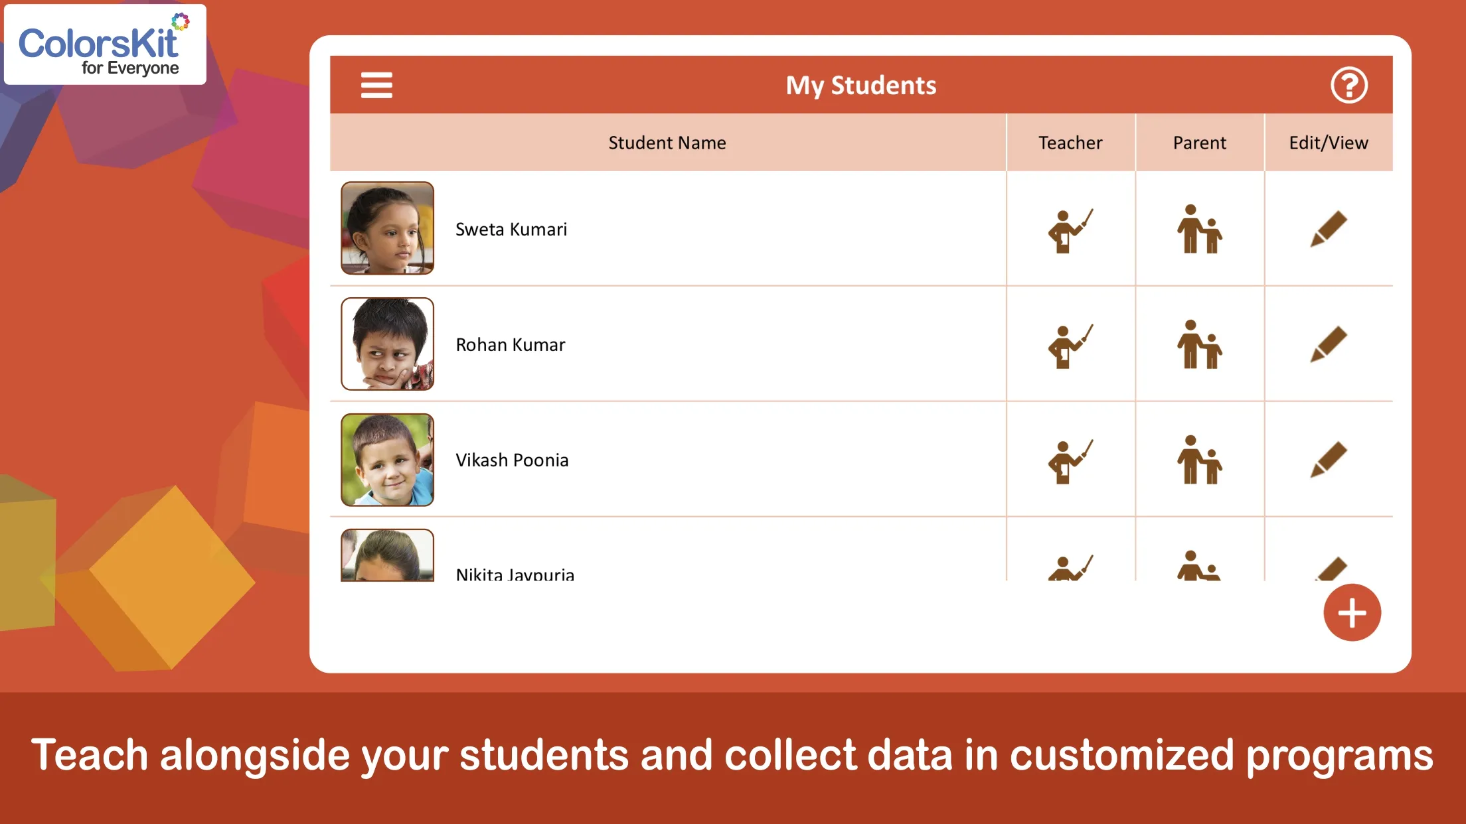Image resolution: width=1466 pixels, height=824 pixels.
Task: Edit Sweta Kumari's profile with pencil
Action: click(1328, 230)
